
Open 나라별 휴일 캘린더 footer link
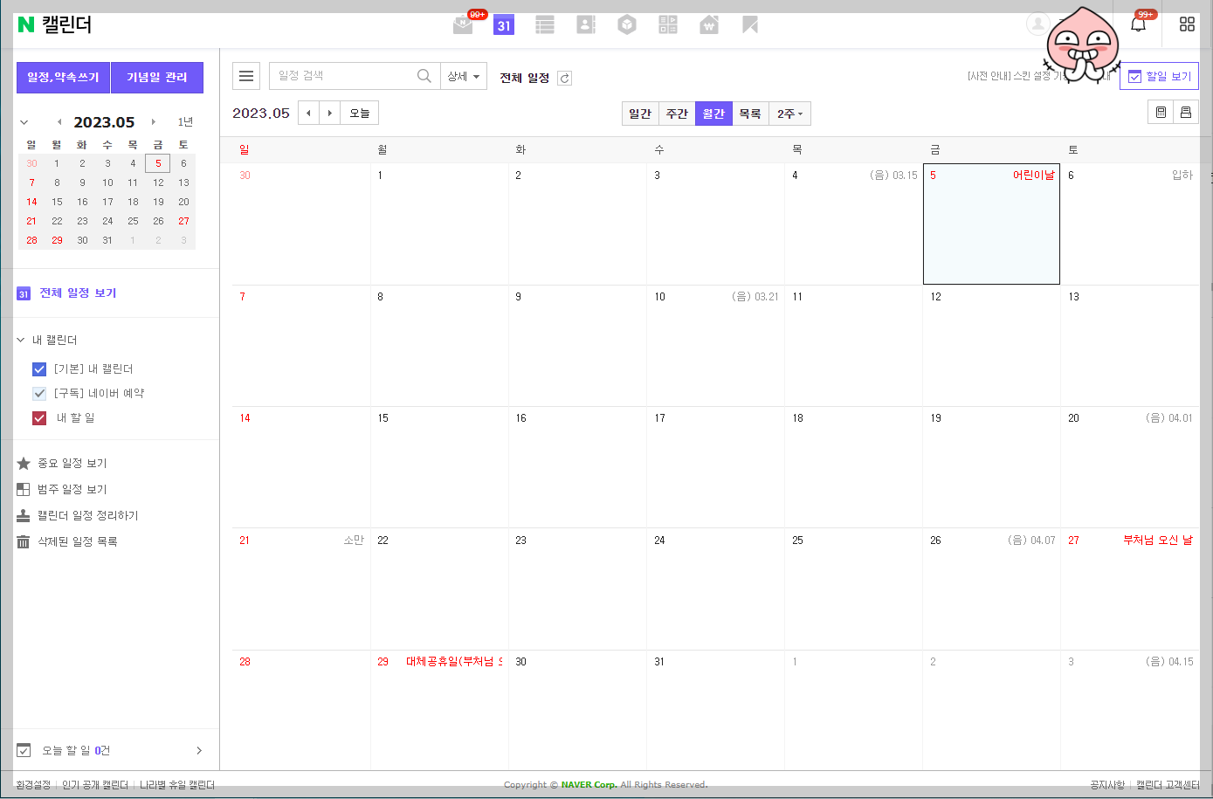(x=177, y=785)
